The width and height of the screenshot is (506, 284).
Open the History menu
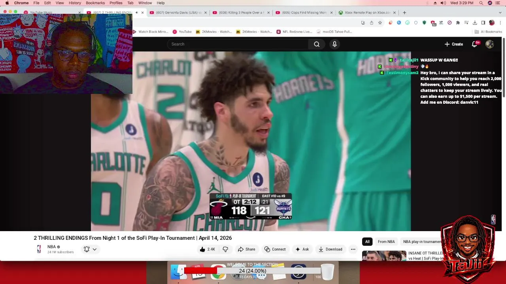point(75,3)
